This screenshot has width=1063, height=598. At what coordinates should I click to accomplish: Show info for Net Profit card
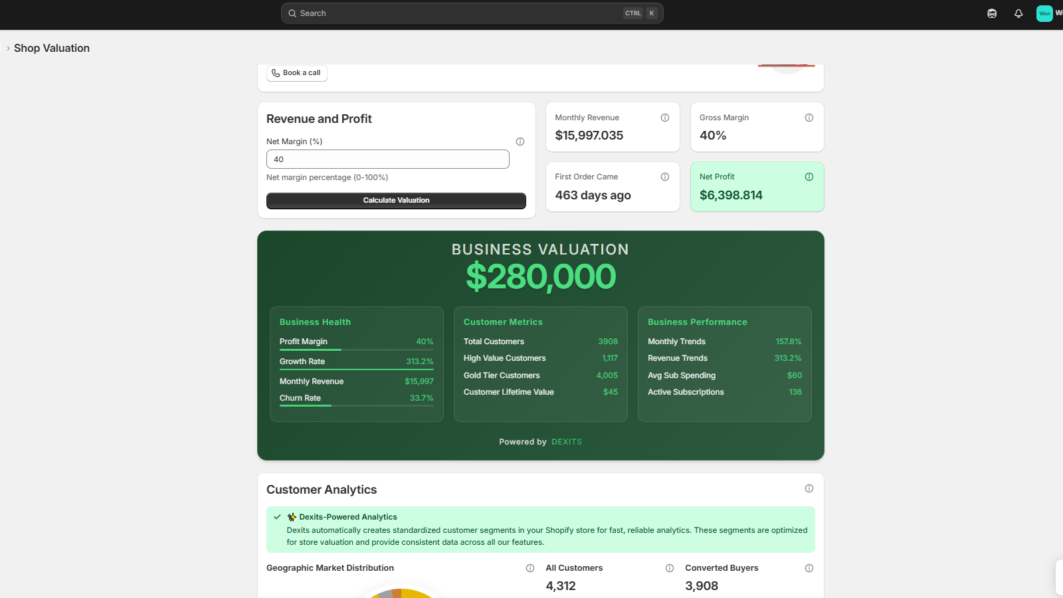[x=809, y=177]
